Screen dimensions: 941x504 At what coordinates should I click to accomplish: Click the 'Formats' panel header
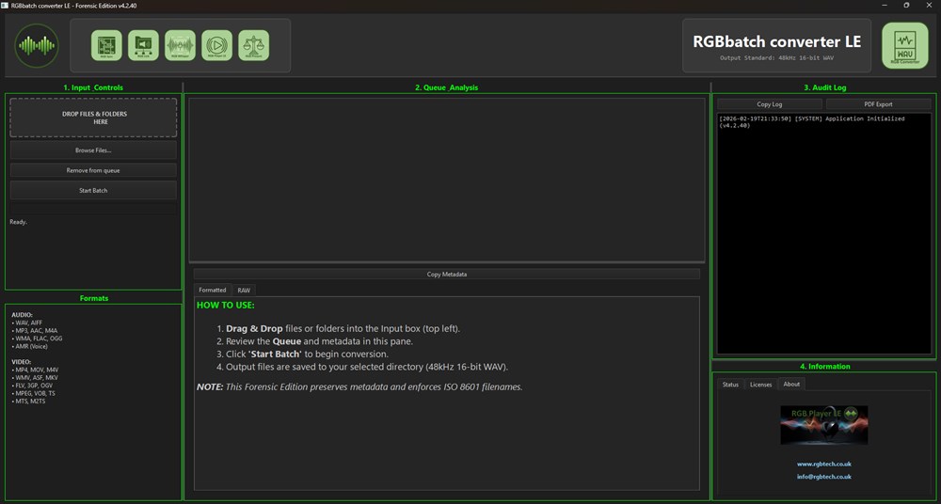tap(93, 298)
